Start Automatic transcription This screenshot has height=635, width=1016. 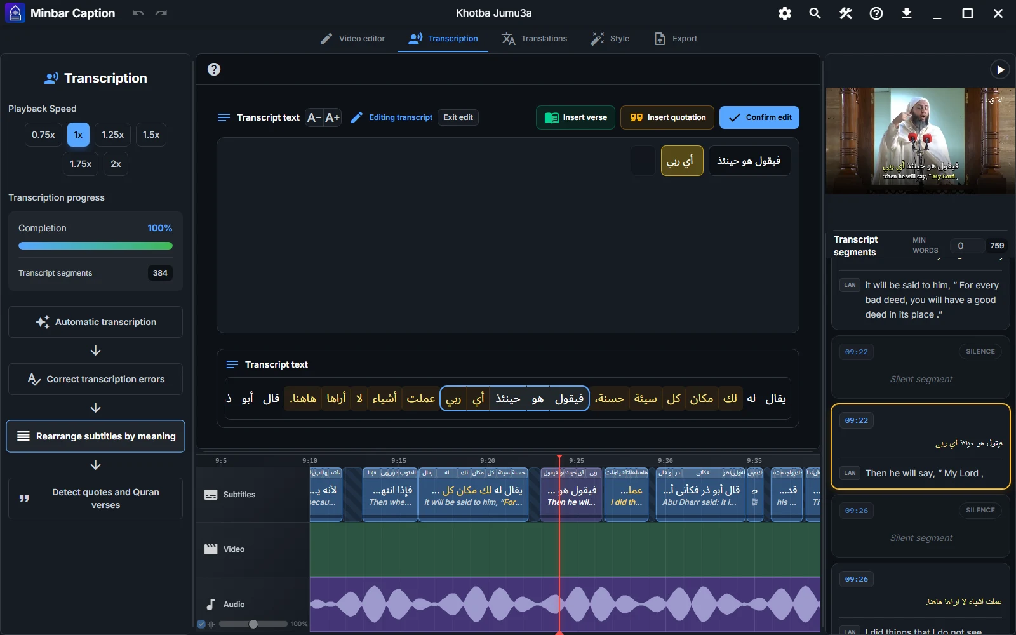tap(95, 322)
